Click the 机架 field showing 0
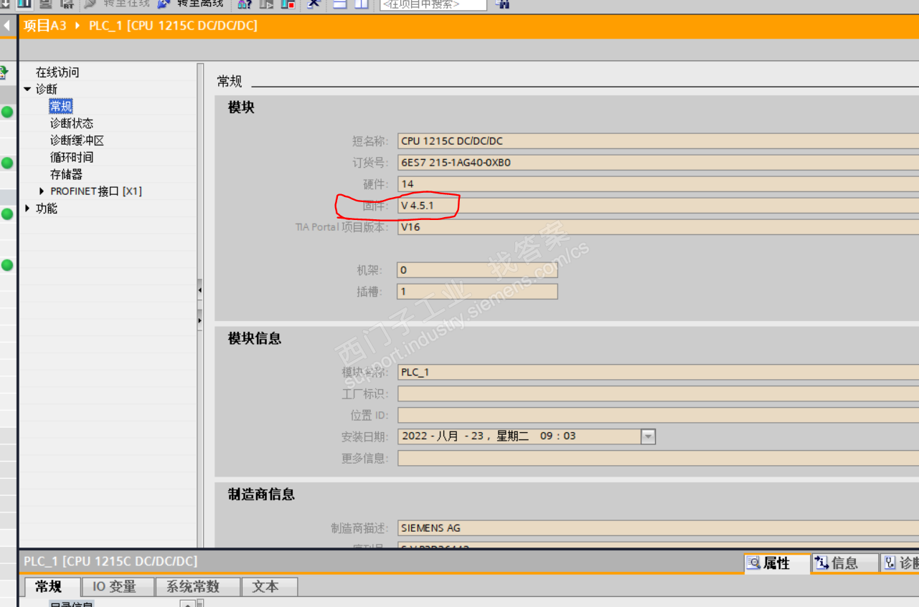Screen dimensions: 919x607 coord(478,270)
